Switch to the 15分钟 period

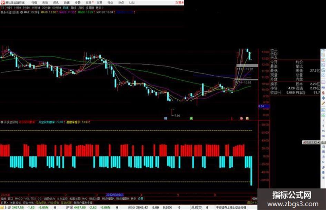tap(36, 8)
